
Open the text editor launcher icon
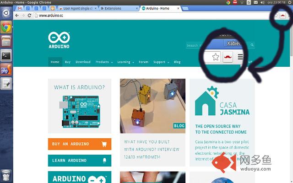[x=6, y=84]
